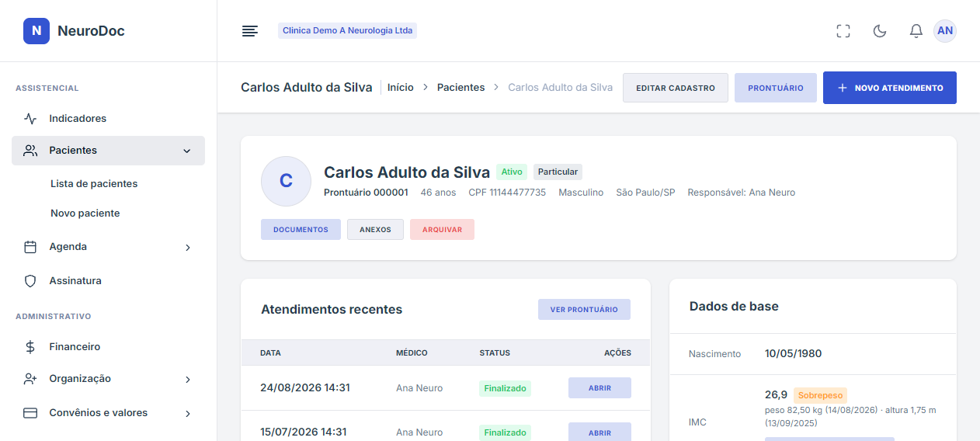Open Prontuário from the header
The width and height of the screenshot is (980, 441).
point(776,88)
